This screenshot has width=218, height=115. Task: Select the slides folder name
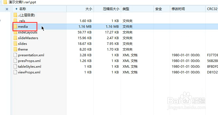coord(22,43)
